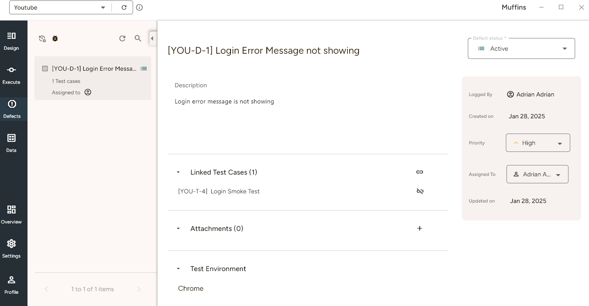Open search in the defects list
Screen dimensions: 589x306
point(138,38)
